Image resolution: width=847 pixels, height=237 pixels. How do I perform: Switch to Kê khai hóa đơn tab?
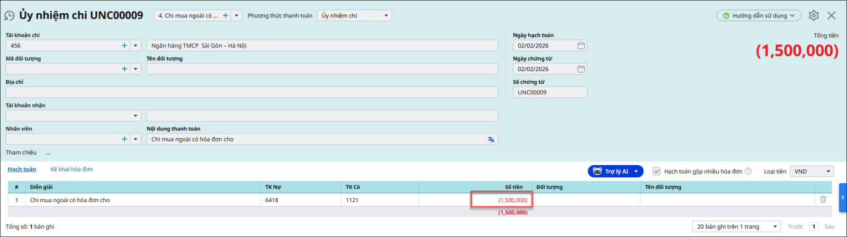coord(71,169)
